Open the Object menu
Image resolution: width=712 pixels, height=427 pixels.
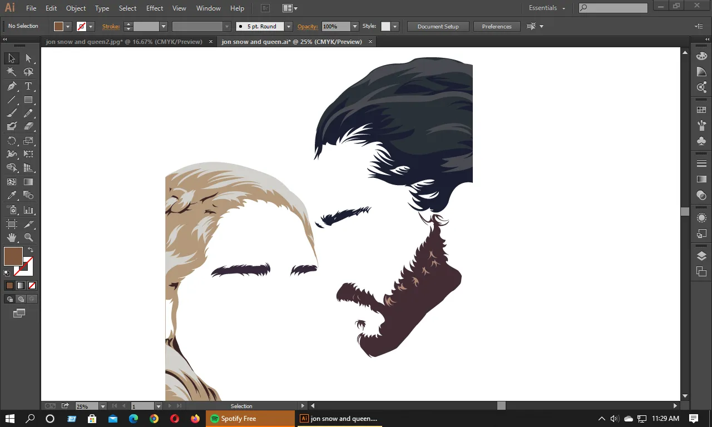click(x=76, y=8)
